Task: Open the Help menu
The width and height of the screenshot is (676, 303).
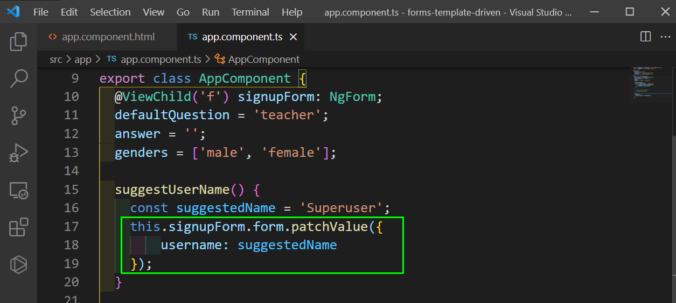Action: click(292, 12)
